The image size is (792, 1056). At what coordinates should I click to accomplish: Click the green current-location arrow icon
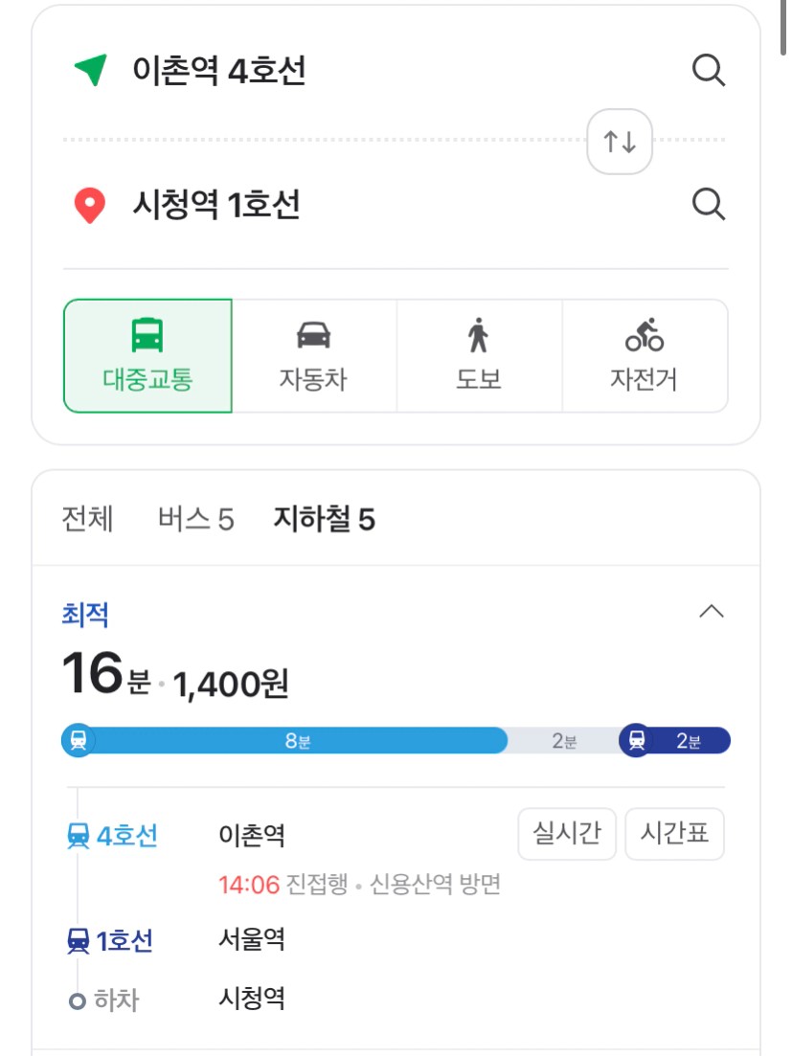(x=91, y=69)
